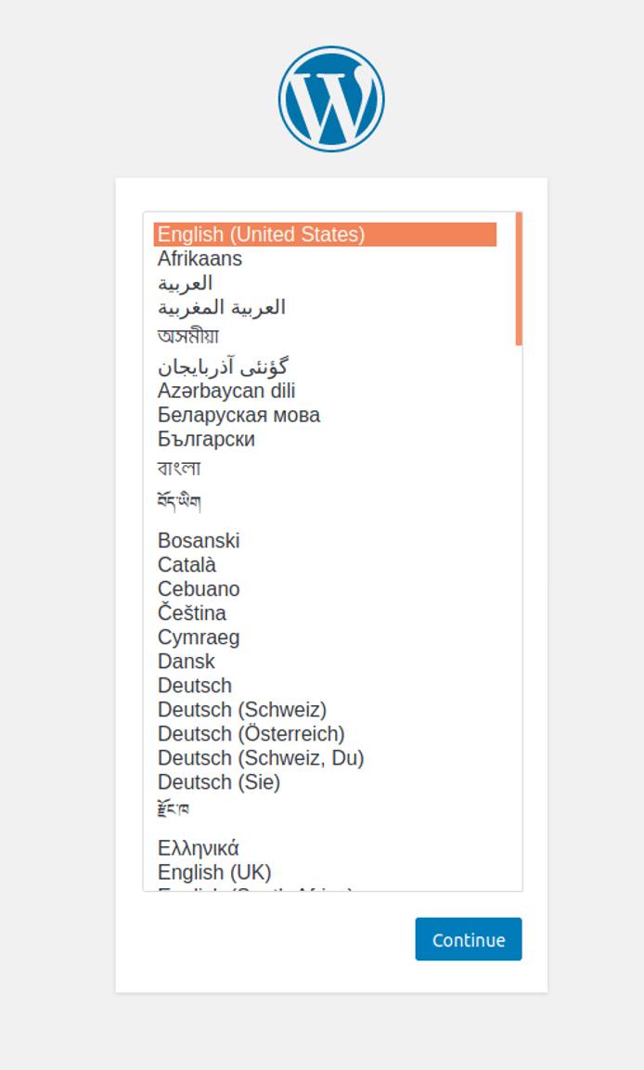Viewport: 644px width, 1070px height.
Task: Select Dansk as the language
Action: point(187,662)
